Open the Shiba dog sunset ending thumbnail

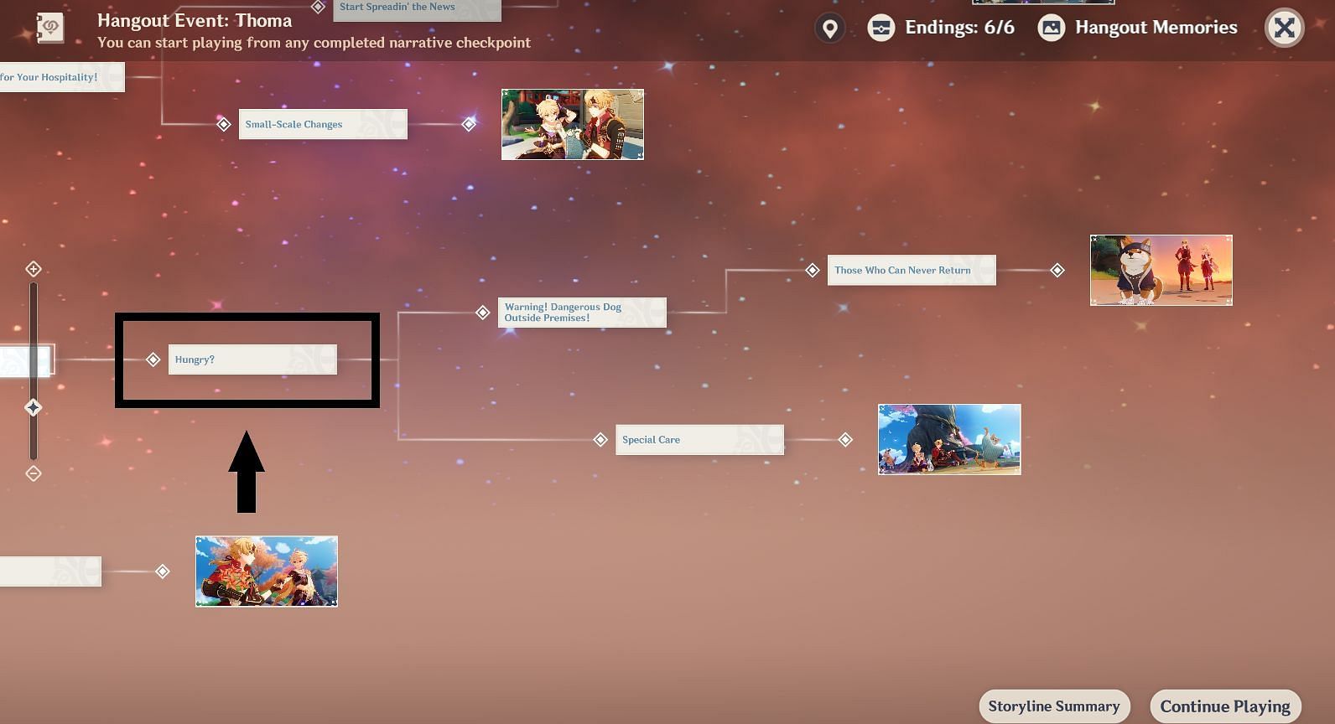point(1161,270)
